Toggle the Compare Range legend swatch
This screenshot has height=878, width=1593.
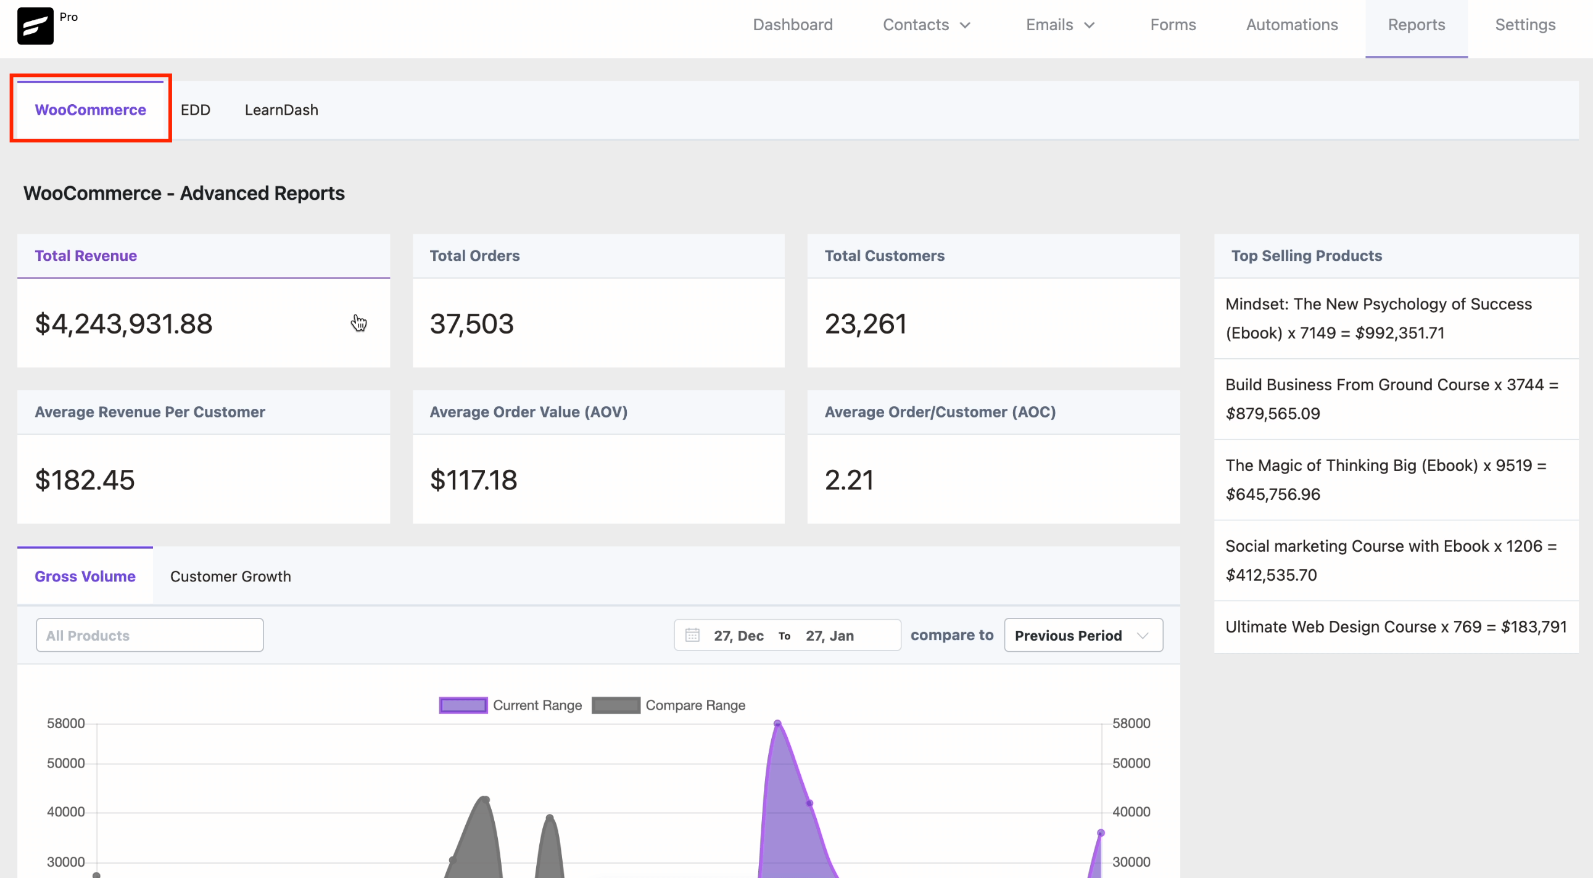tap(616, 705)
